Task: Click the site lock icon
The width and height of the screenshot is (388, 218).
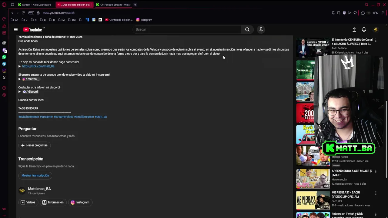Action: click(x=38, y=13)
